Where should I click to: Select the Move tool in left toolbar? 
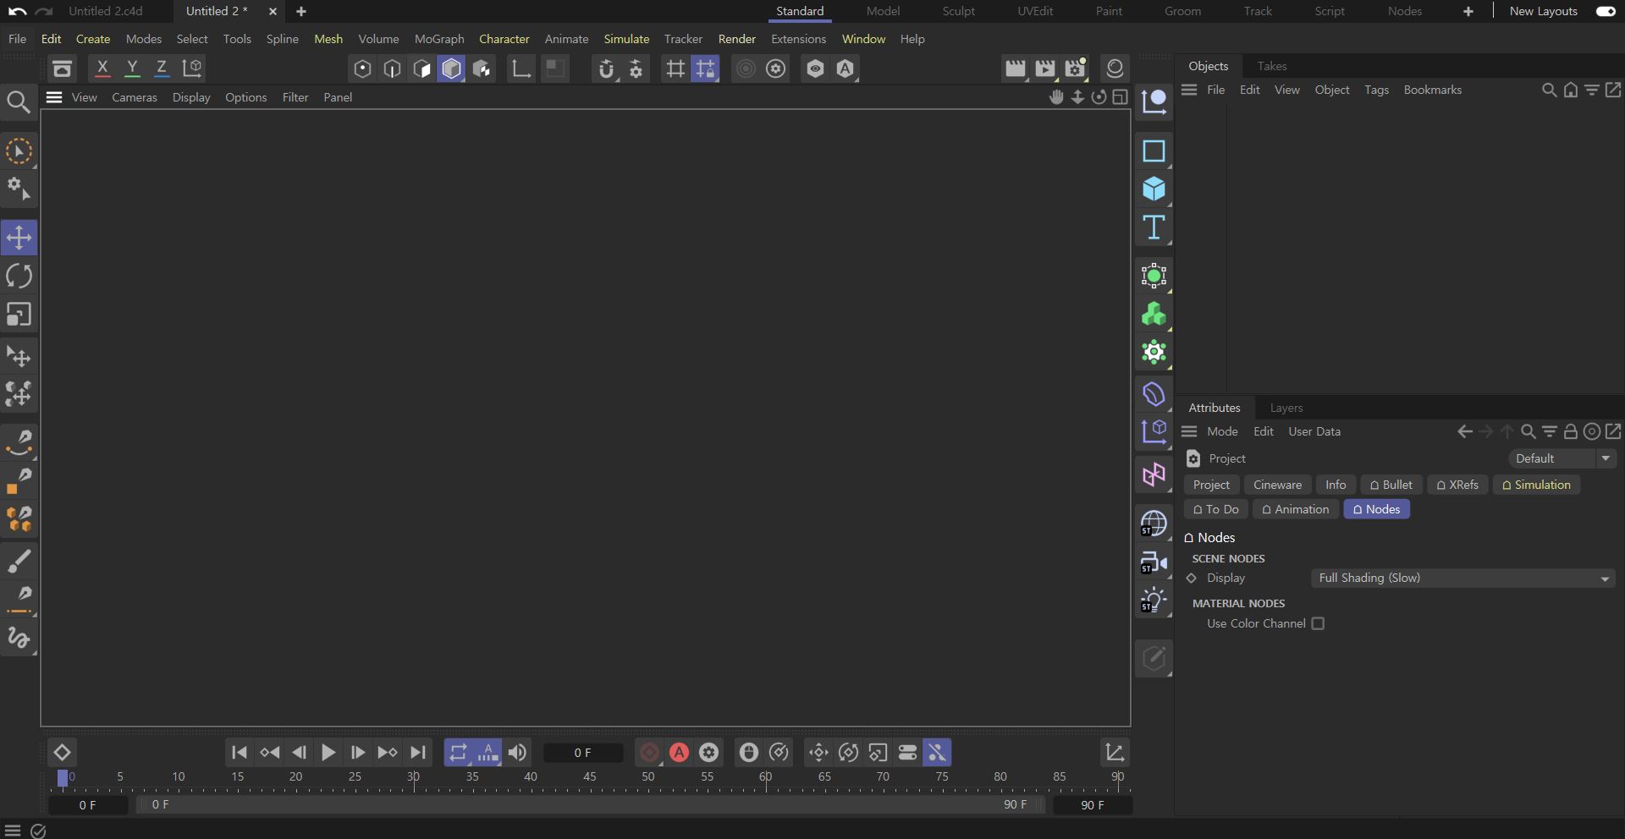19,238
